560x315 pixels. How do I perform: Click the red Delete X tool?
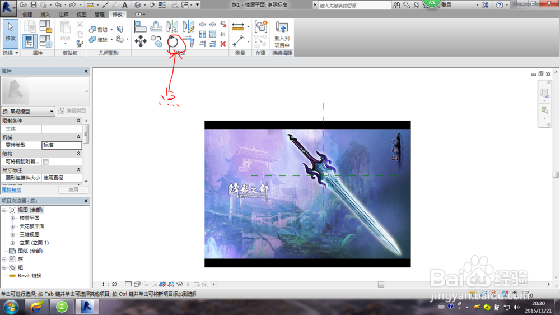click(x=223, y=44)
